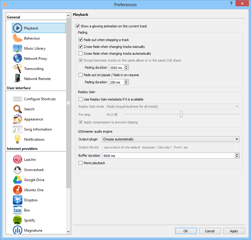
Task: Click the 250 ms fading duration field
Action: 117,82
